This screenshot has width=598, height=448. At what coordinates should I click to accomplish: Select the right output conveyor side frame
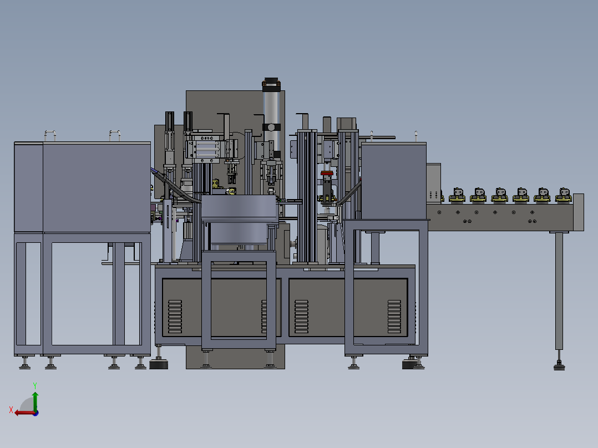click(500, 217)
